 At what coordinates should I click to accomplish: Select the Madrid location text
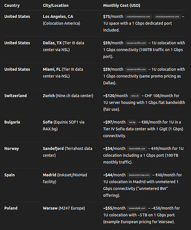50,175
